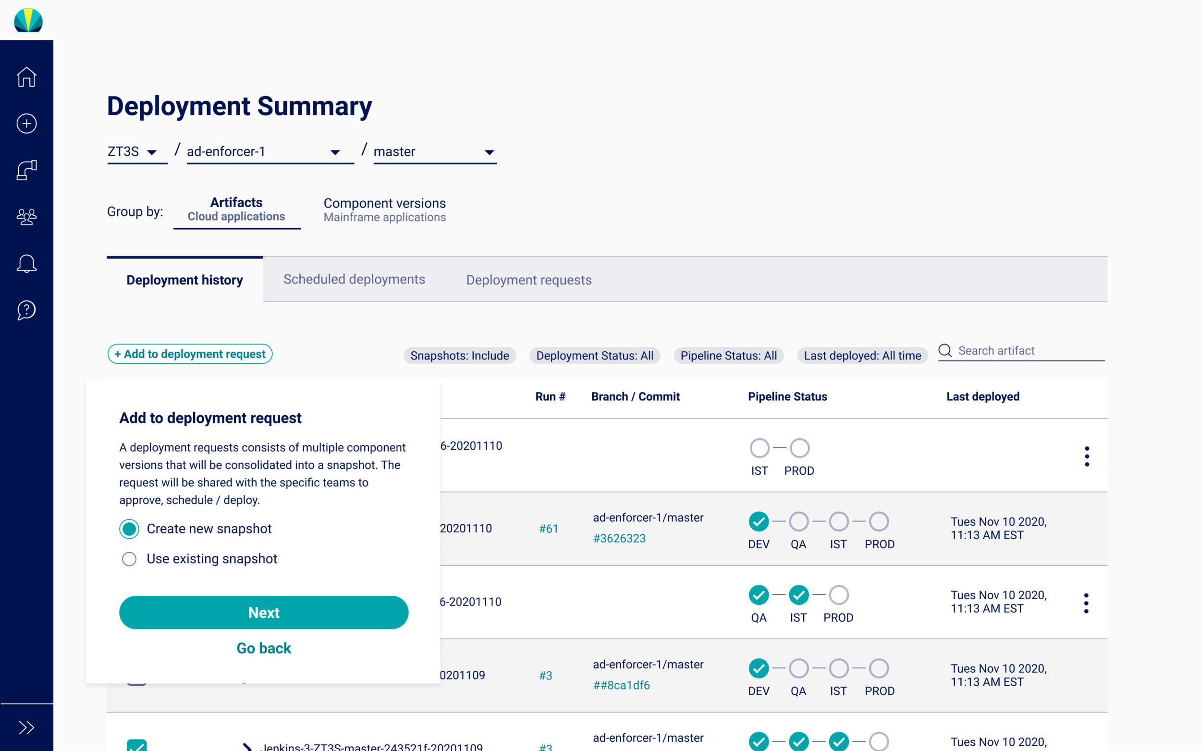Screen dimensions: 1201x751
Task: Uncheck the Jenkins-3-ZT3S-master artifact checkbox
Action: pos(136,745)
